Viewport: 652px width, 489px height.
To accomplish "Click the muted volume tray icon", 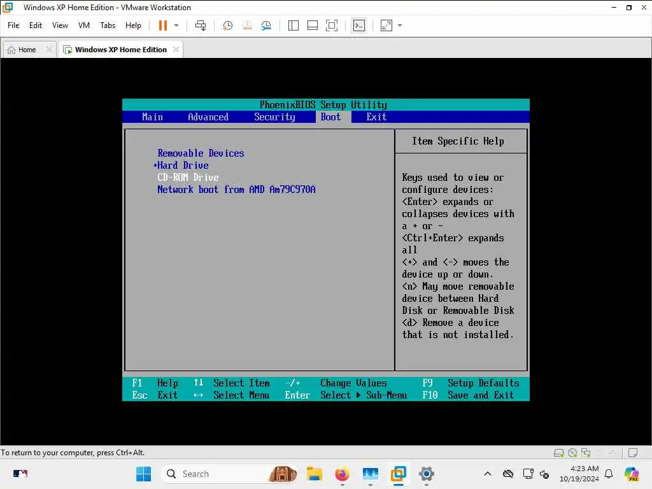I will pos(544,474).
